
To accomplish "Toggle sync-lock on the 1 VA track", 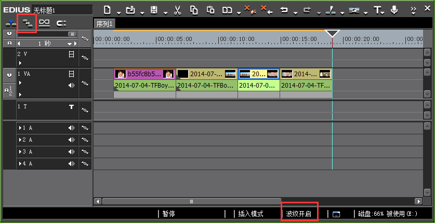I will point(85,83).
